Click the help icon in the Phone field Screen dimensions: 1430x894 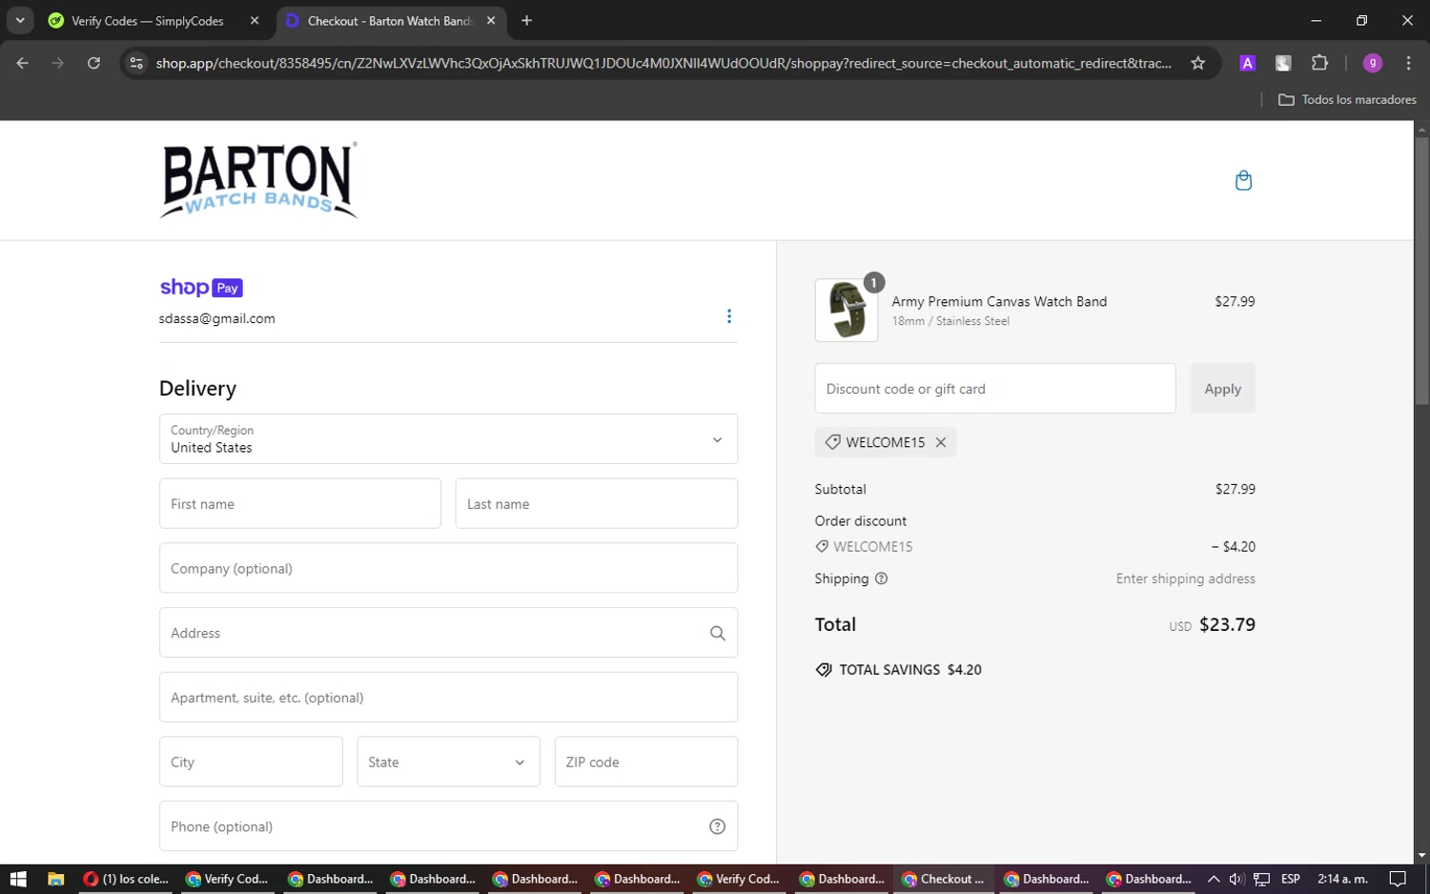click(718, 826)
